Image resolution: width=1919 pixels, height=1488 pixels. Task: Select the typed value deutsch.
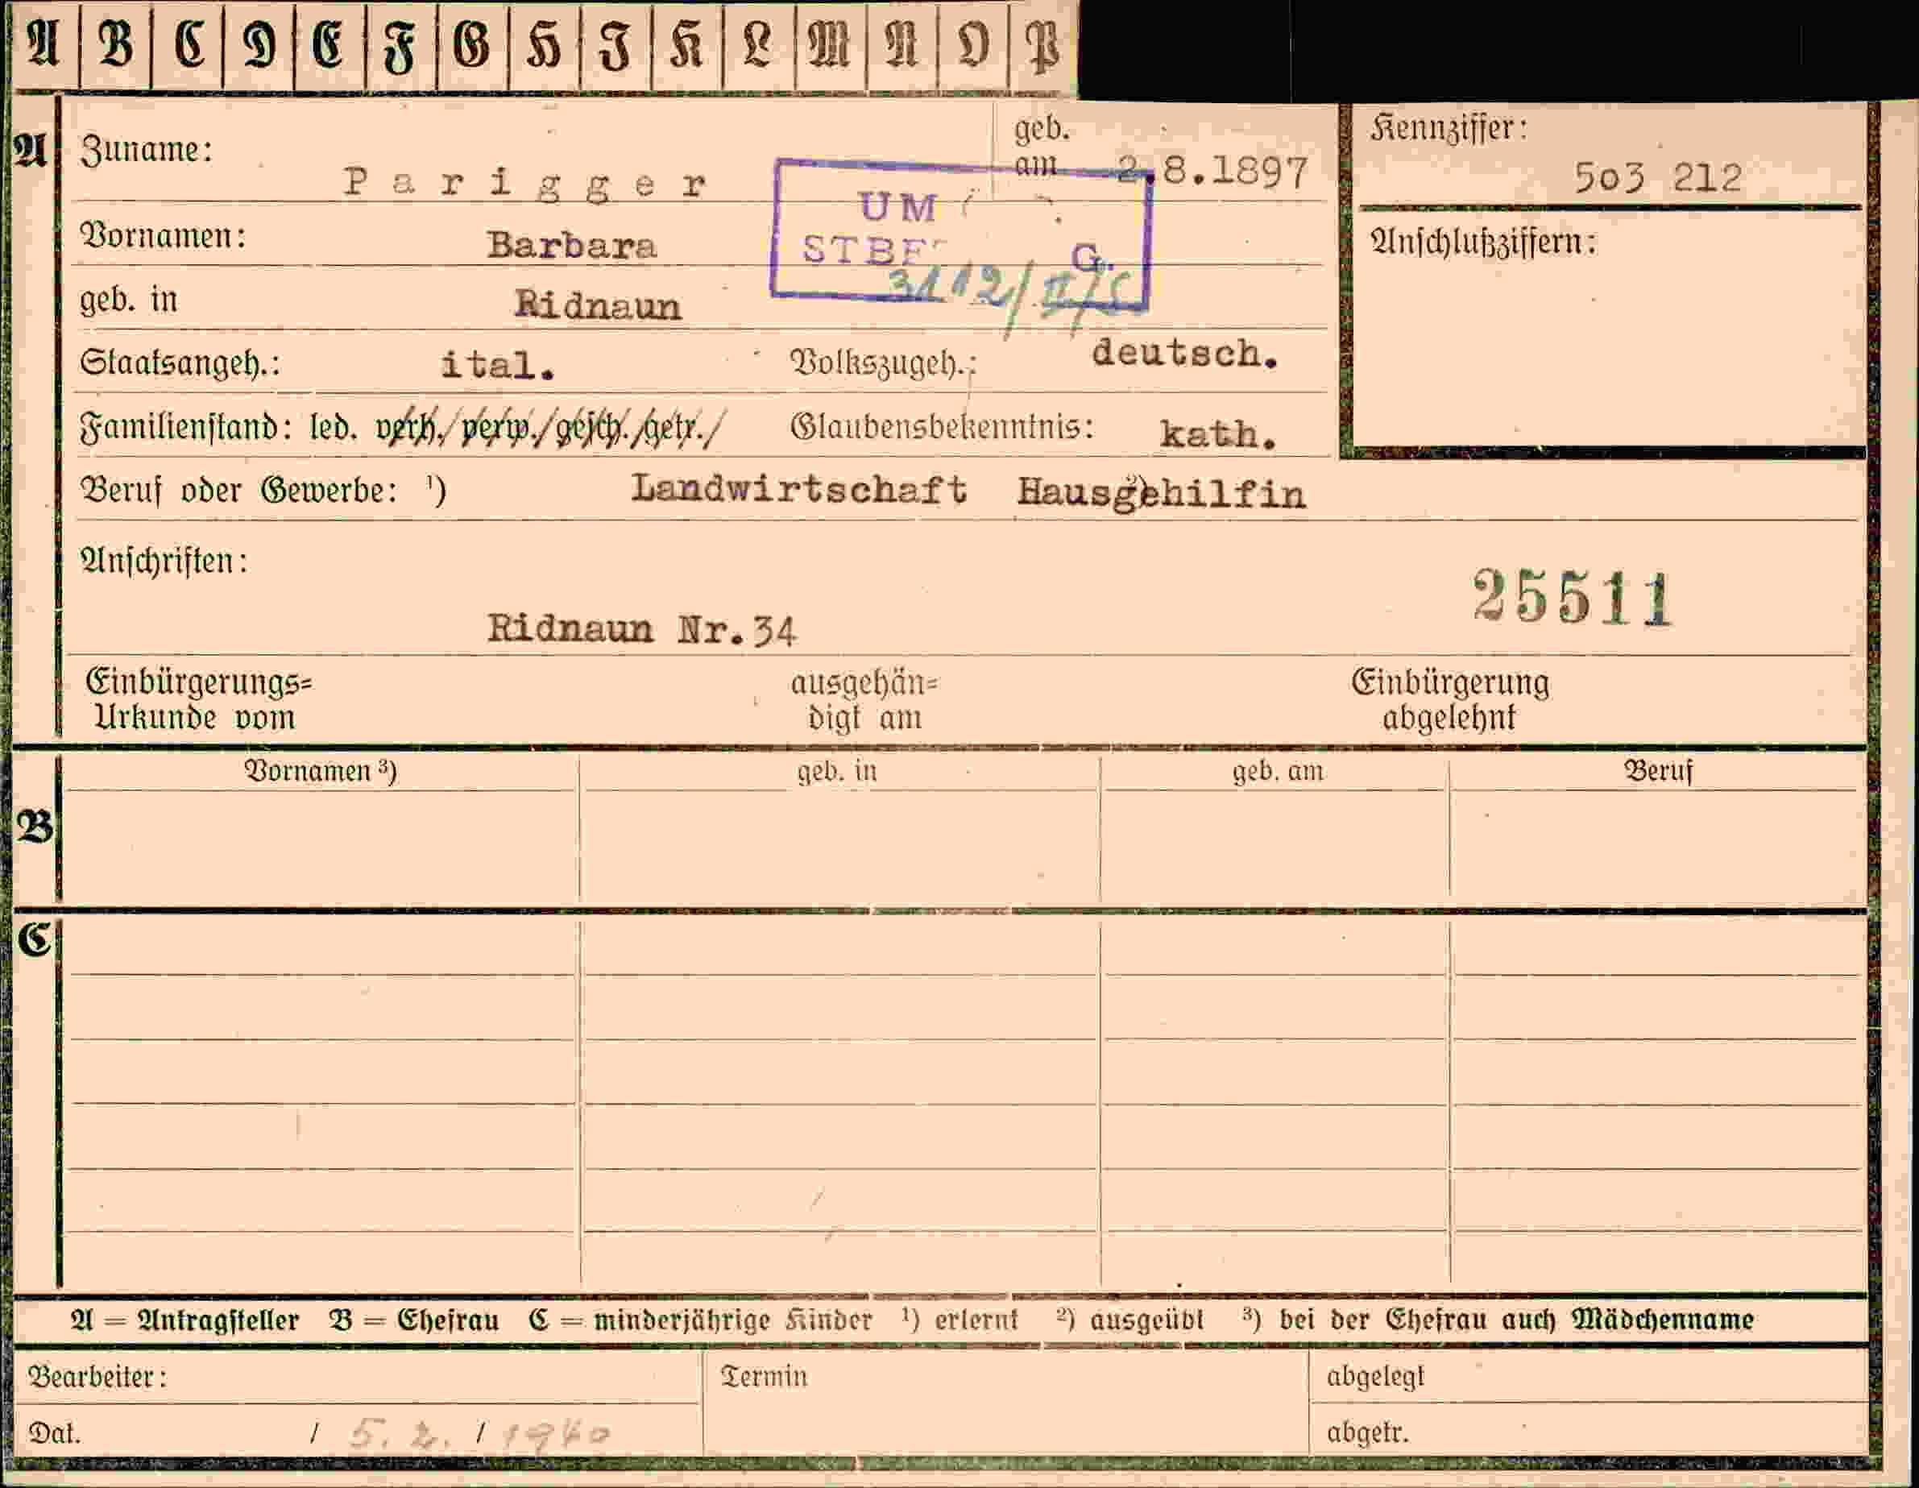[x=1184, y=354]
